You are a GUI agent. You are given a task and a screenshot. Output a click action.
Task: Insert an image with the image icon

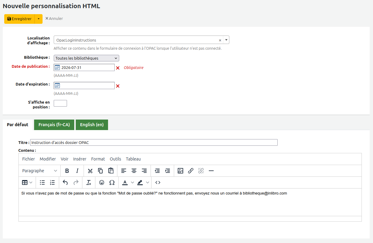coord(180,171)
